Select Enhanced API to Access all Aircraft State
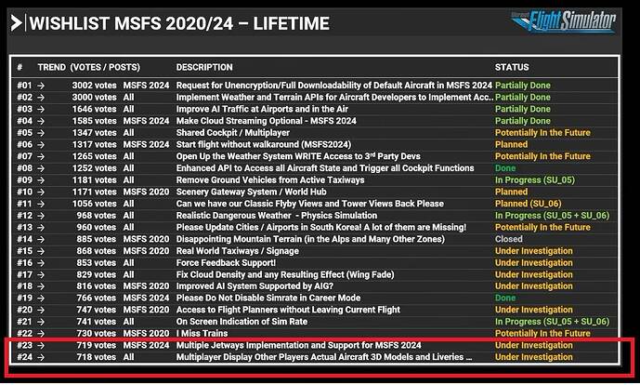The image size is (640, 385). pyautogui.click(x=325, y=168)
